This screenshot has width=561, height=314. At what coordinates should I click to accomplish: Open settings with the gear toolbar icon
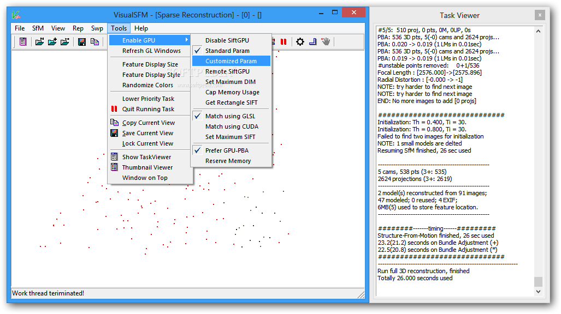[x=300, y=42]
